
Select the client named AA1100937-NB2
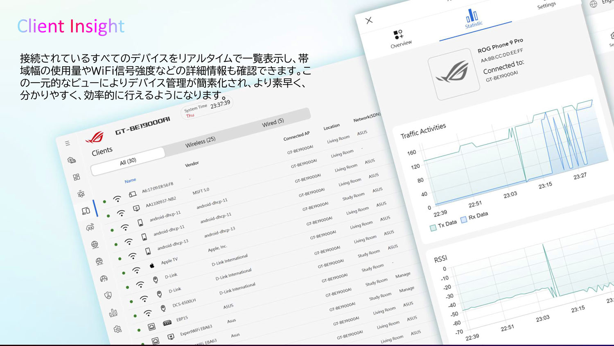click(161, 202)
